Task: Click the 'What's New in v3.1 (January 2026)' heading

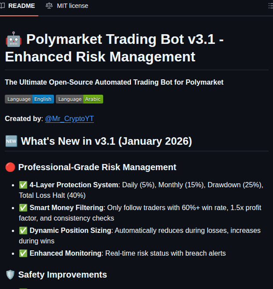Action: point(106,141)
